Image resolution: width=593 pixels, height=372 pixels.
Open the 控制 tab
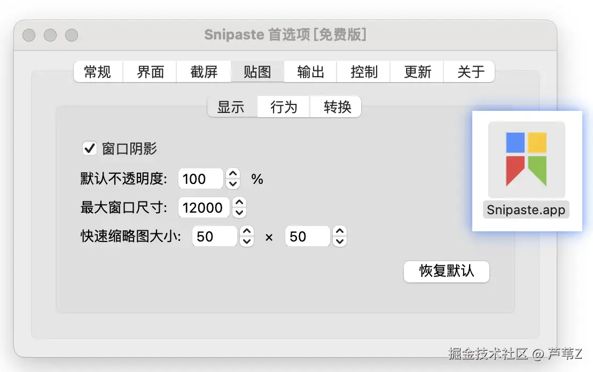tap(363, 72)
